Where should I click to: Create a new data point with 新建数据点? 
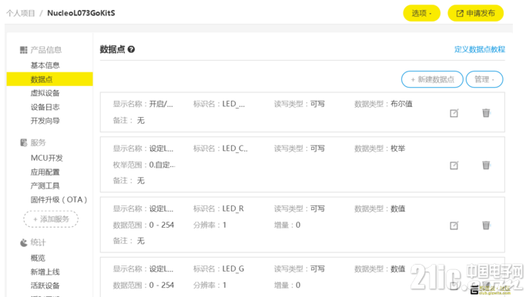pyautogui.click(x=432, y=79)
